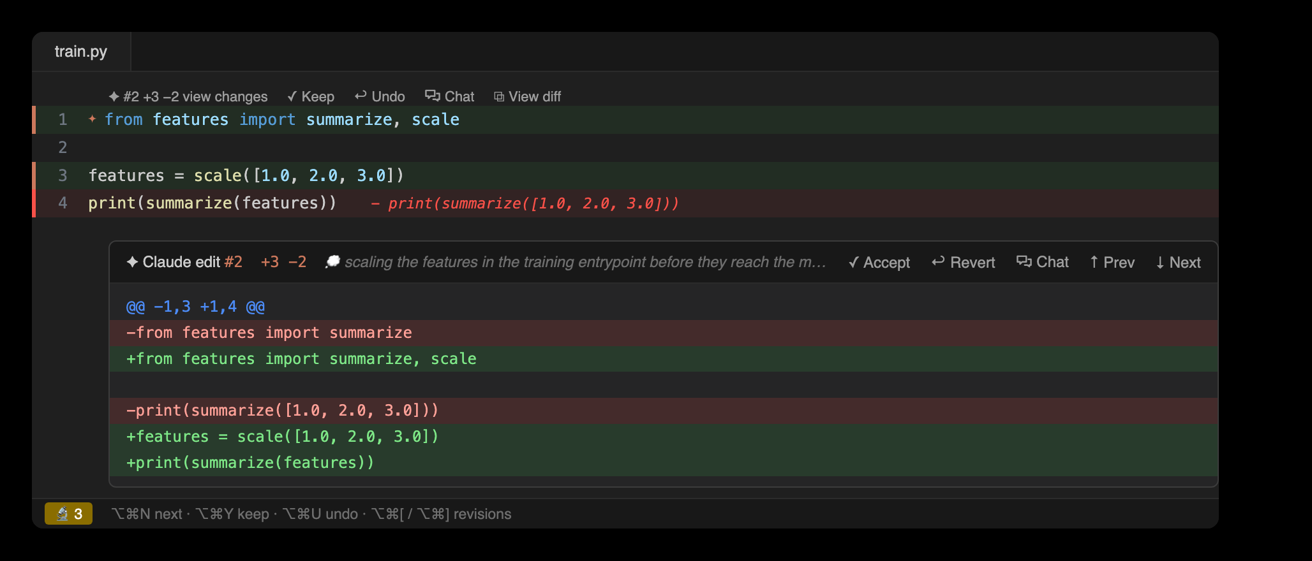Click removed line '-from features import summarize'
Screen dimensions: 1312x561
664,333
